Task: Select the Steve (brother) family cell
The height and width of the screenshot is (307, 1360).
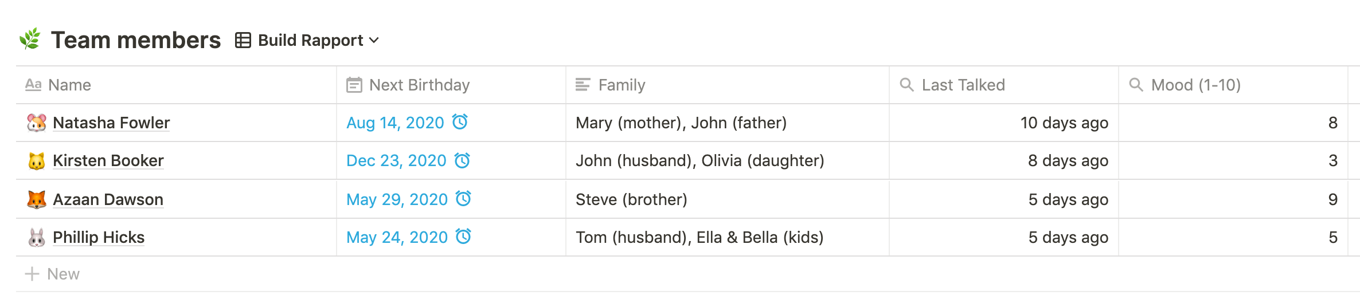Action: (728, 199)
